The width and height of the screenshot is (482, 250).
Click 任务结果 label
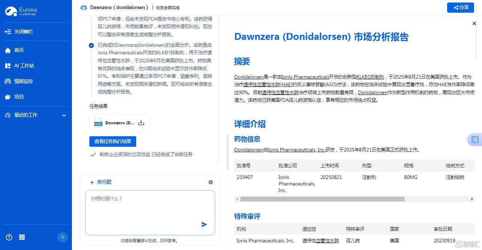point(98,106)
